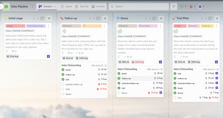Click 4 / 5 checklist counter on Demo card
The width and height of the screenshot is (223, 118).
(x=128, y=57)
